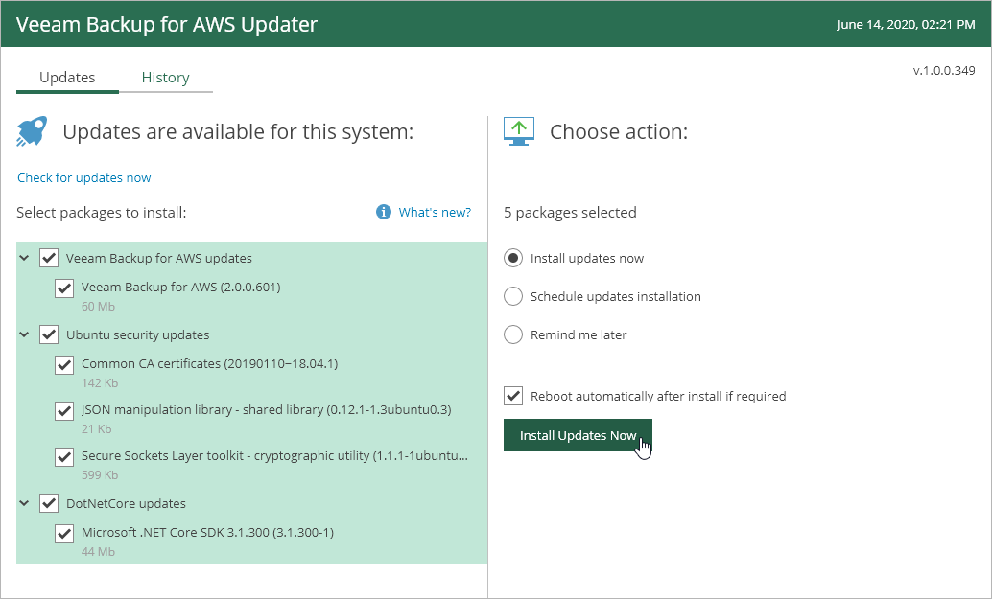Uncheck the Common CA certificates package

click(64, 364)
